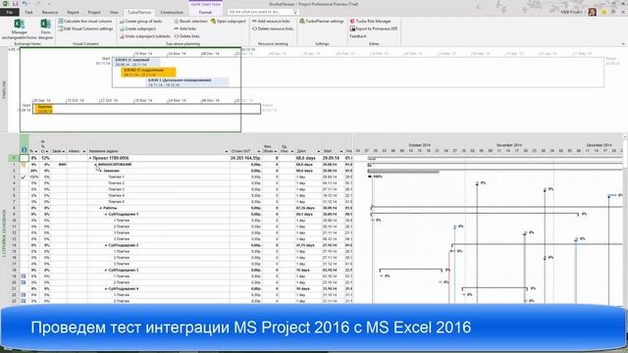Collapse СубПодрядчик 1 group

106,215
